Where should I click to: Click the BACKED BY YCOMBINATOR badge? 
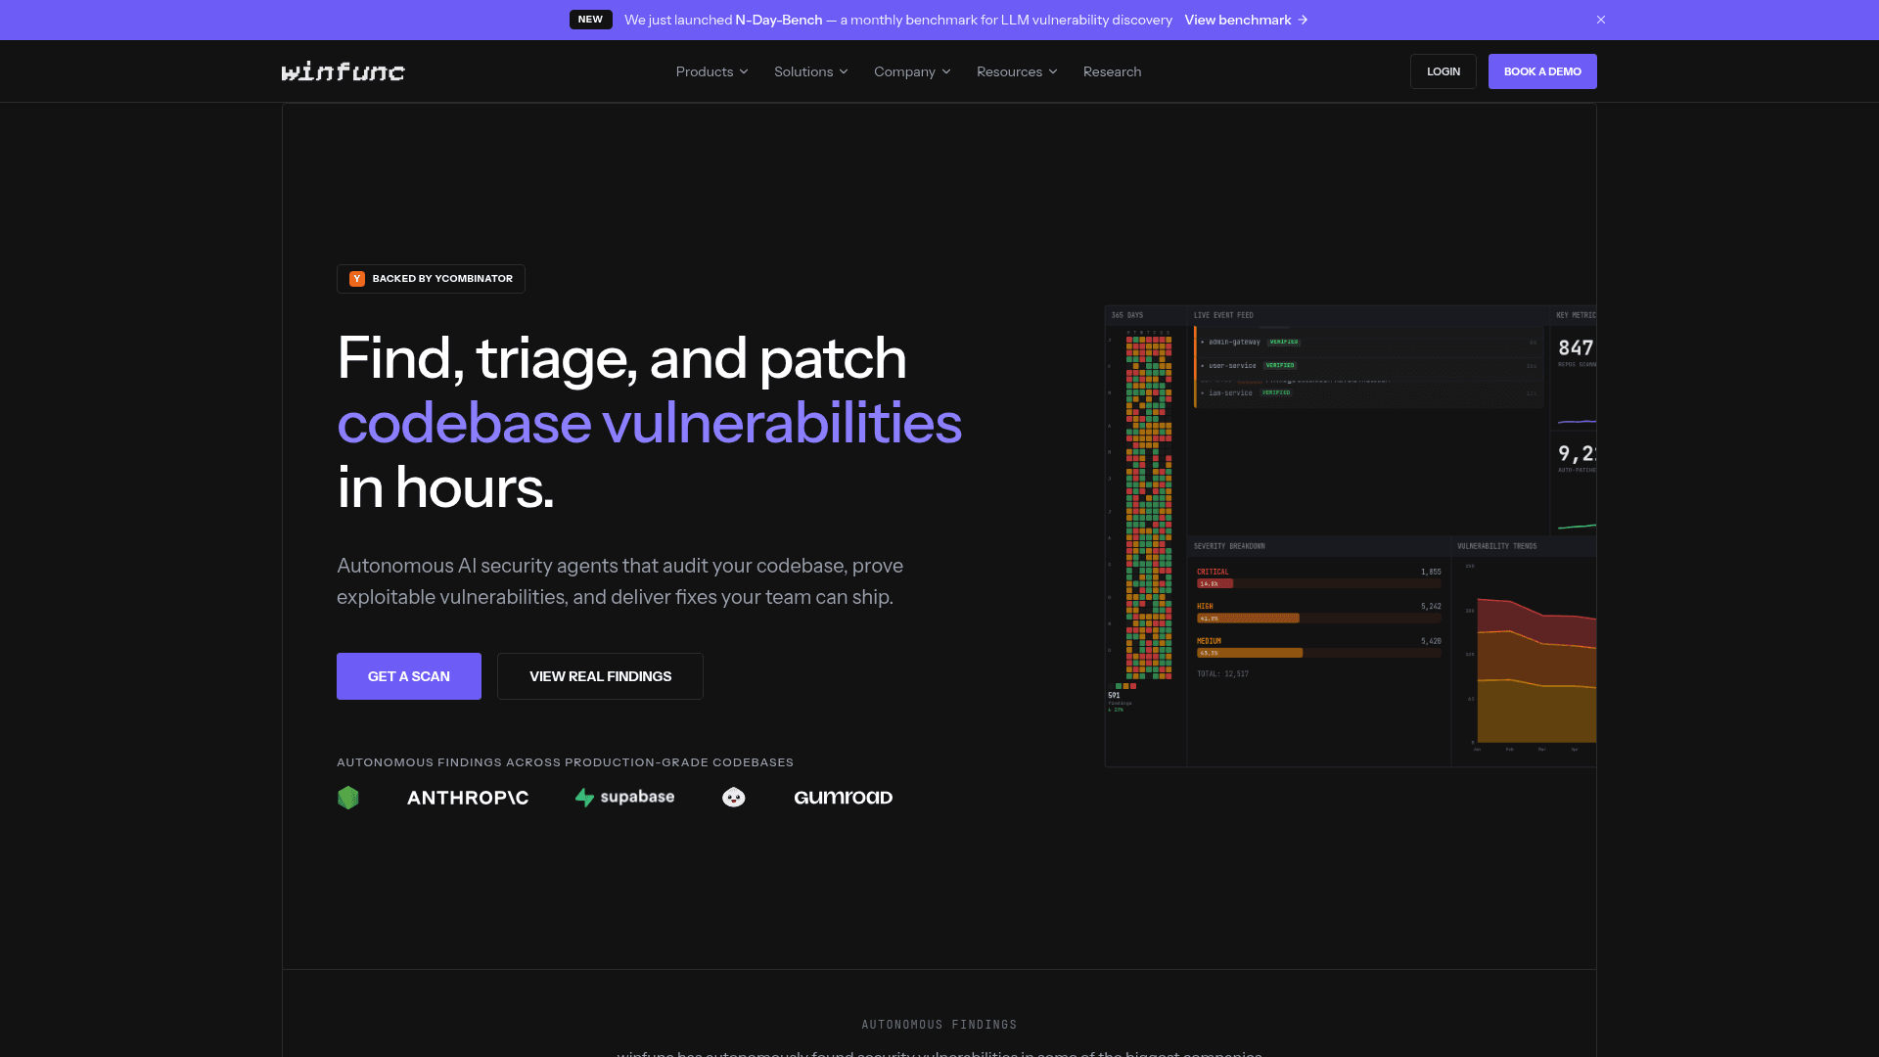(x=431, y=279)
